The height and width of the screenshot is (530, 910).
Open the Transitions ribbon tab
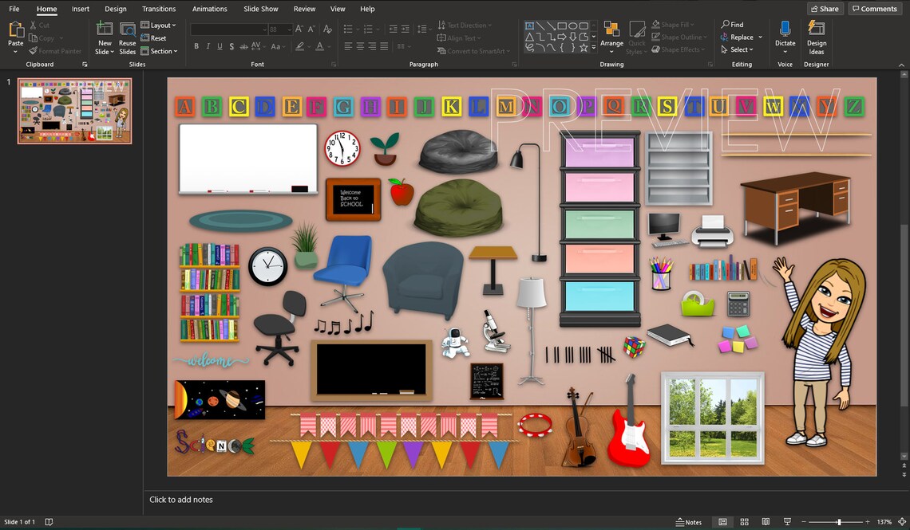pos(158,9)
